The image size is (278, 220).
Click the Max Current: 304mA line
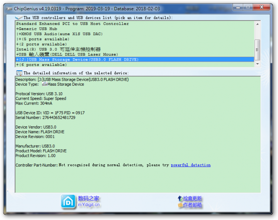(x=34, y=103)
